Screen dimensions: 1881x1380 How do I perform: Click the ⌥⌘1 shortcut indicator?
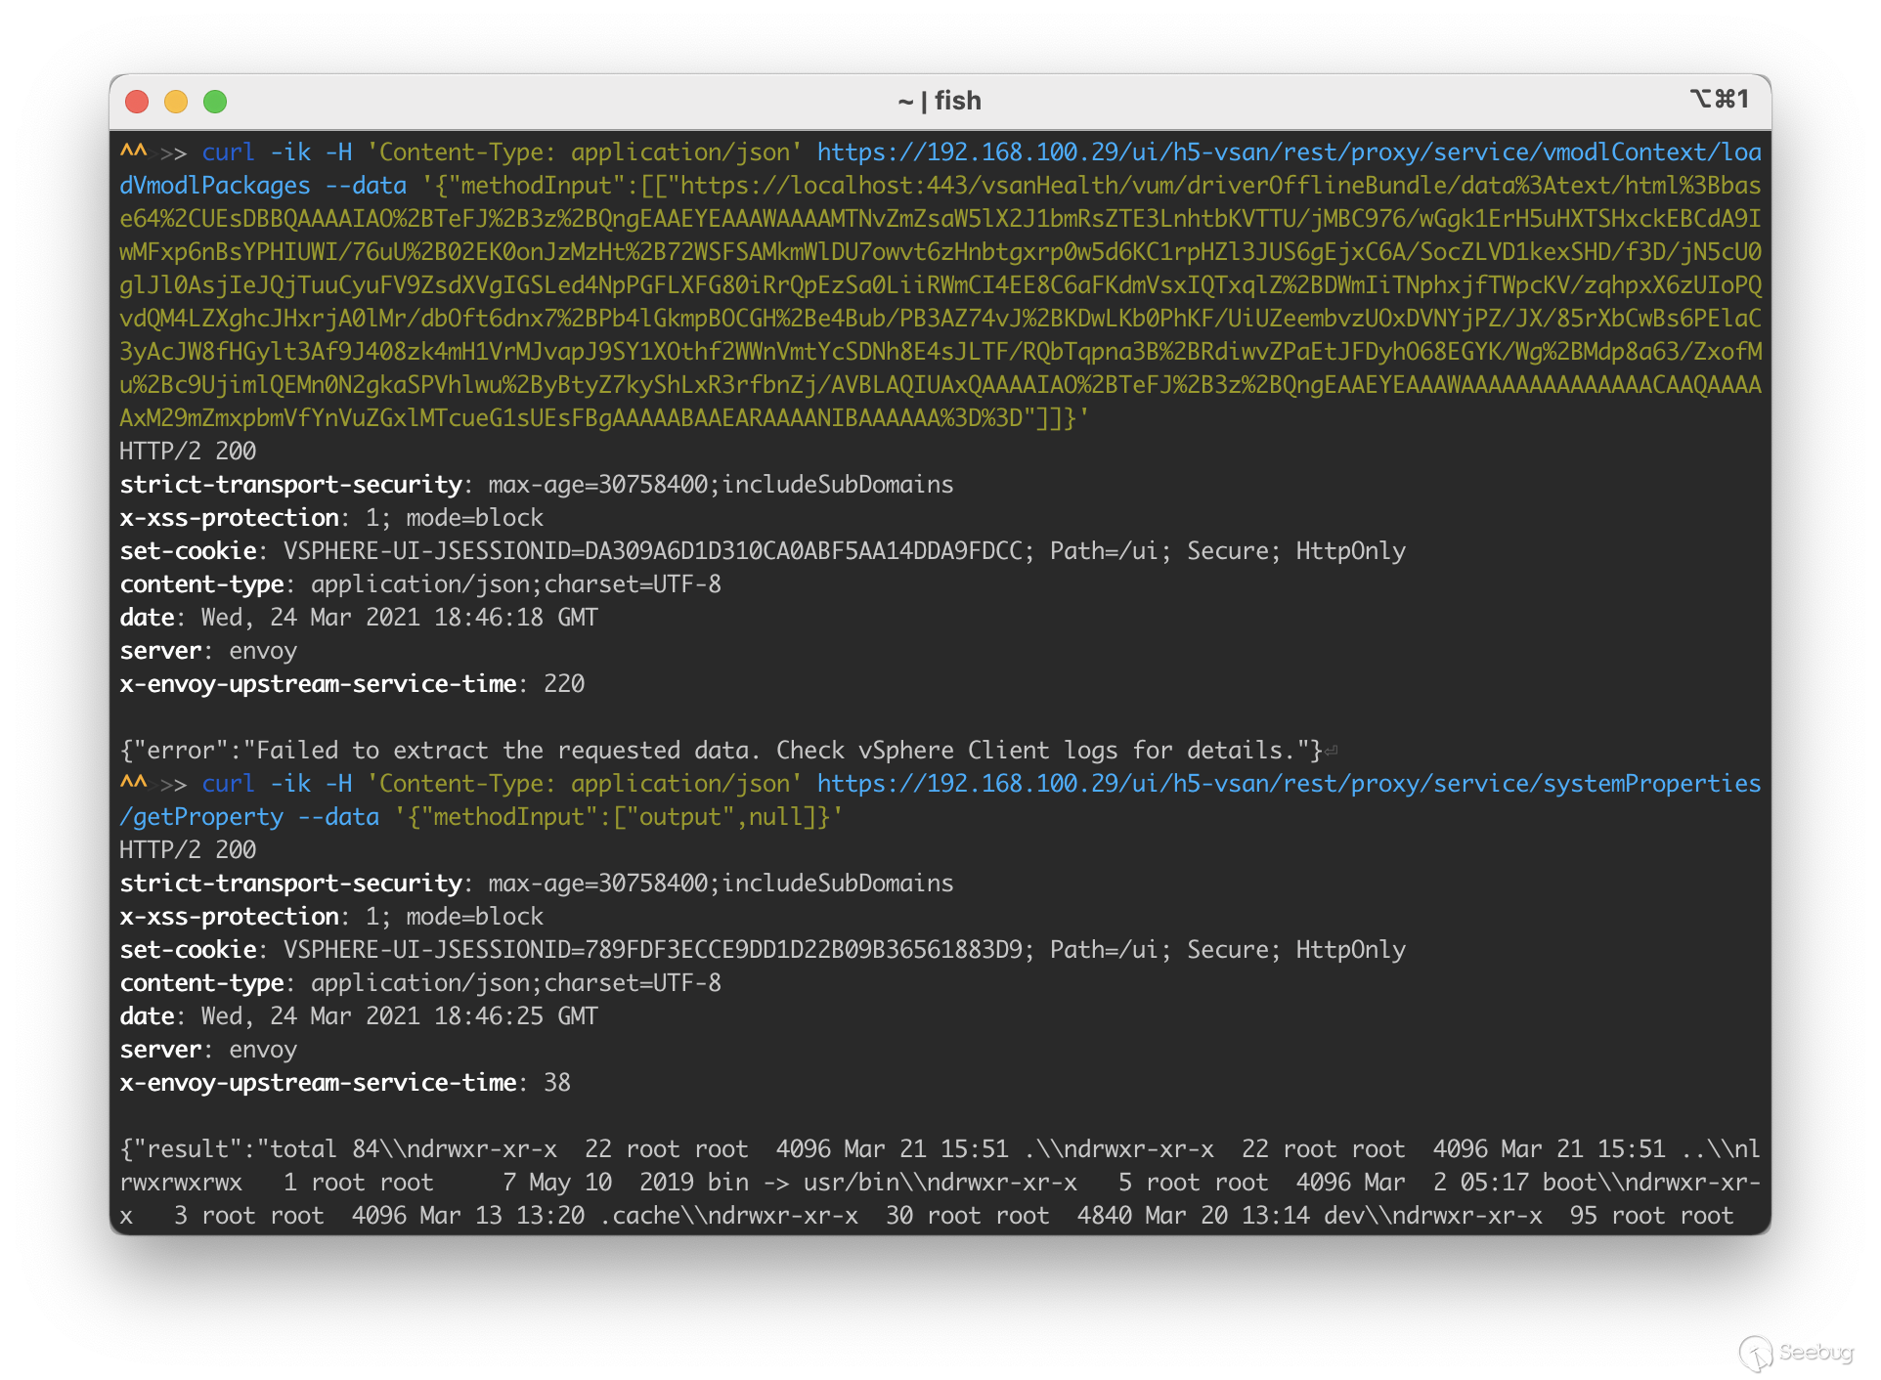[x=1719, y=100]
